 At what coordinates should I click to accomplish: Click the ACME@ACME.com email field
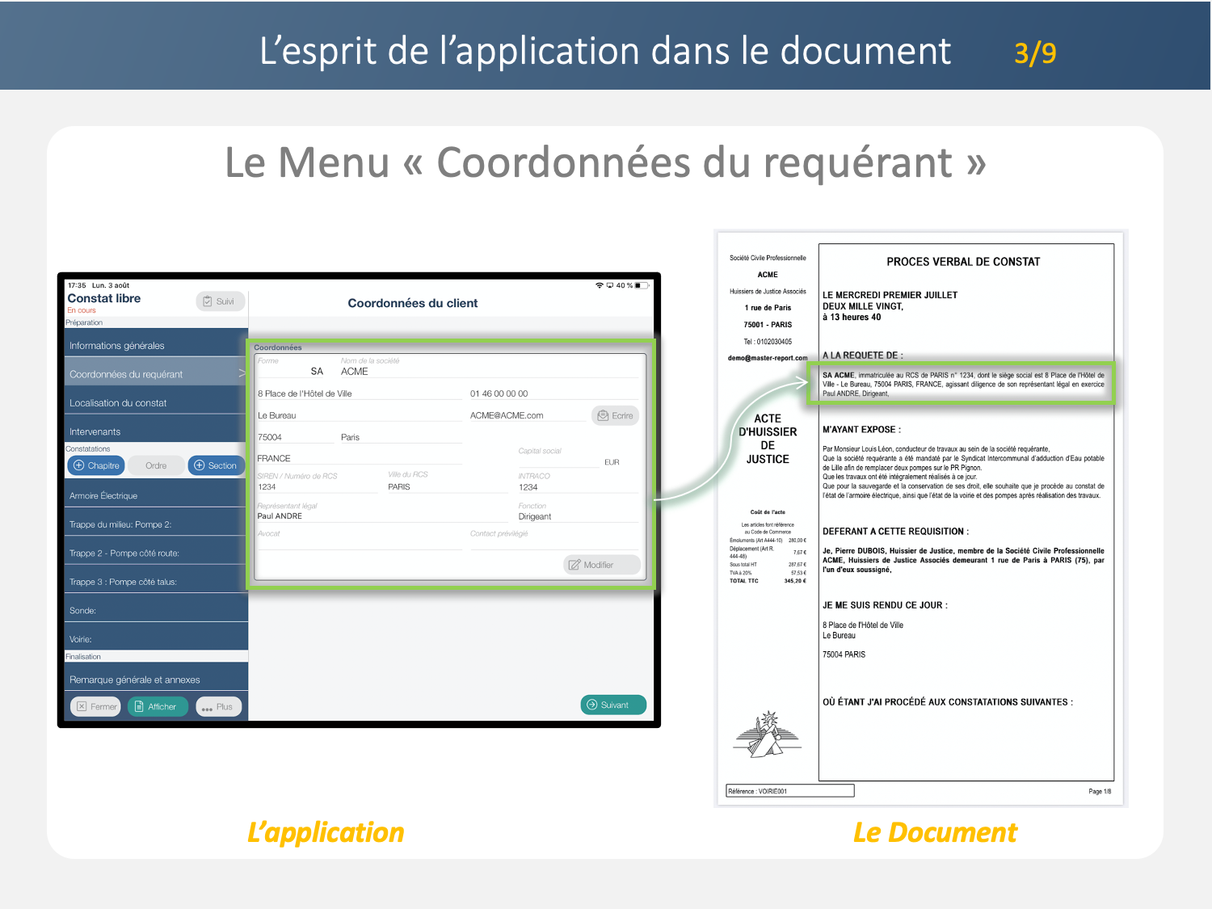[x=525, y=415]
